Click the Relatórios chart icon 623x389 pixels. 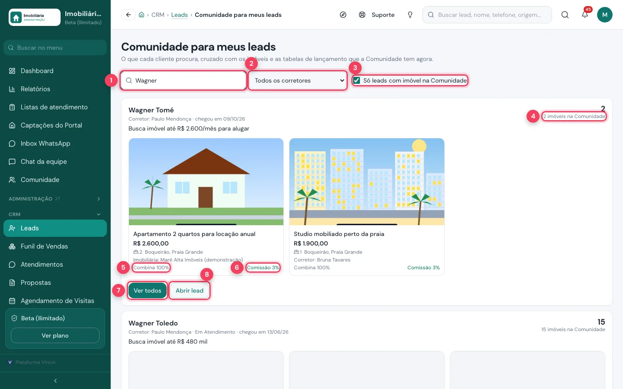click(12, 89)
